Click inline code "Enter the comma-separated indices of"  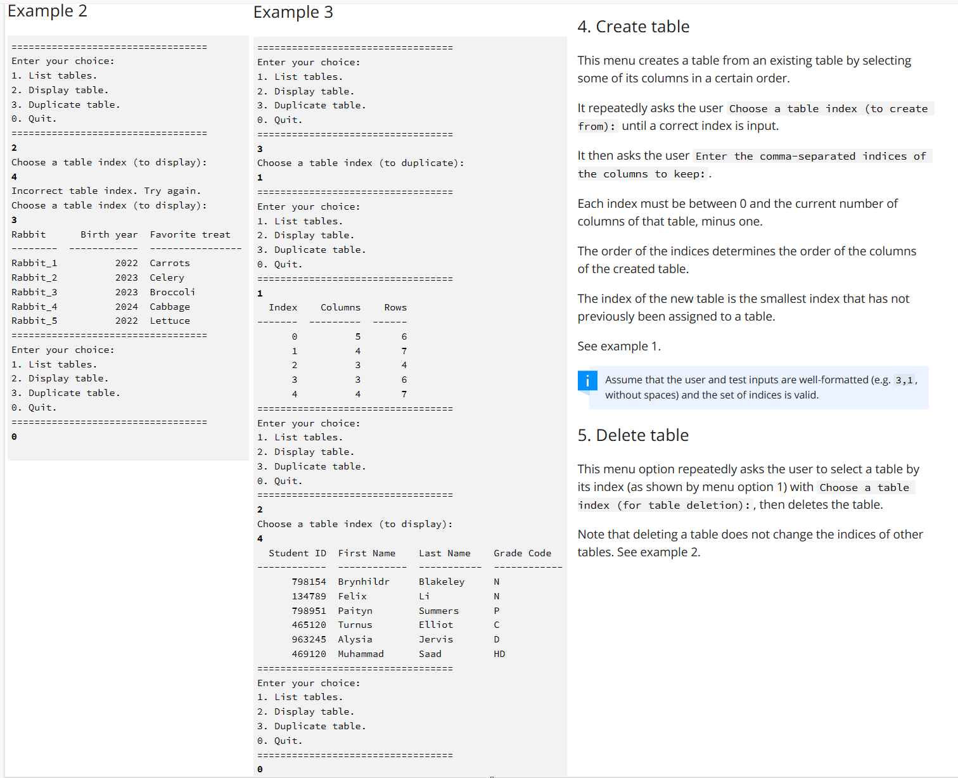pos(811,156)
